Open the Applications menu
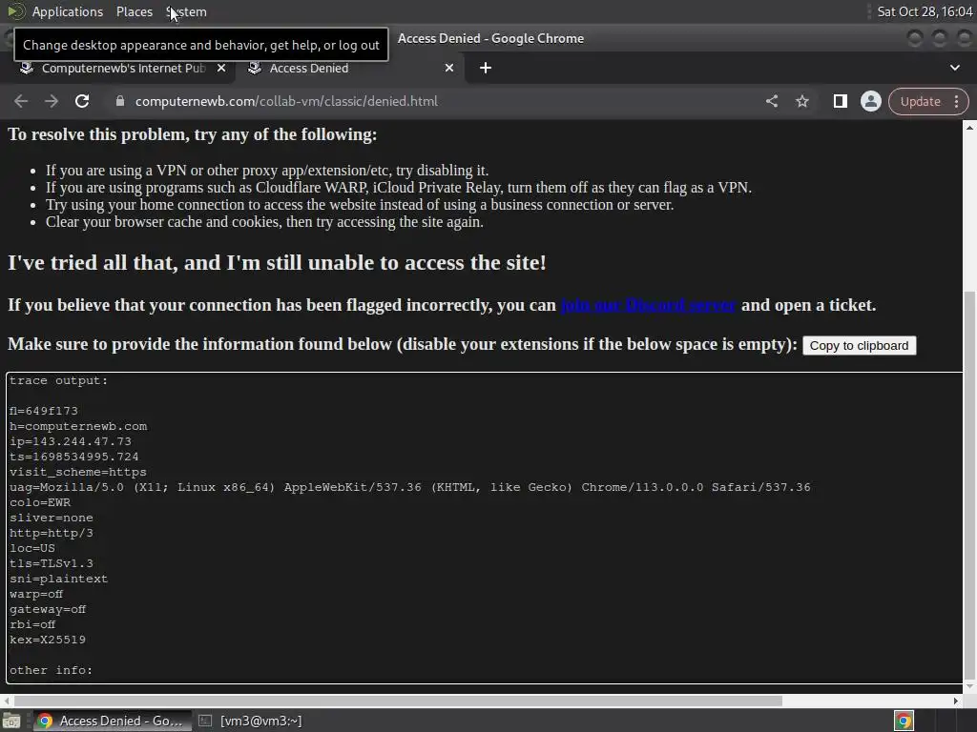 (68, 11)
